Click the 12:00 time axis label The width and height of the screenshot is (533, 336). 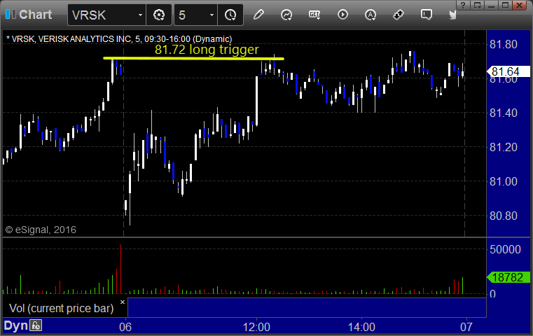coord(256,327)
